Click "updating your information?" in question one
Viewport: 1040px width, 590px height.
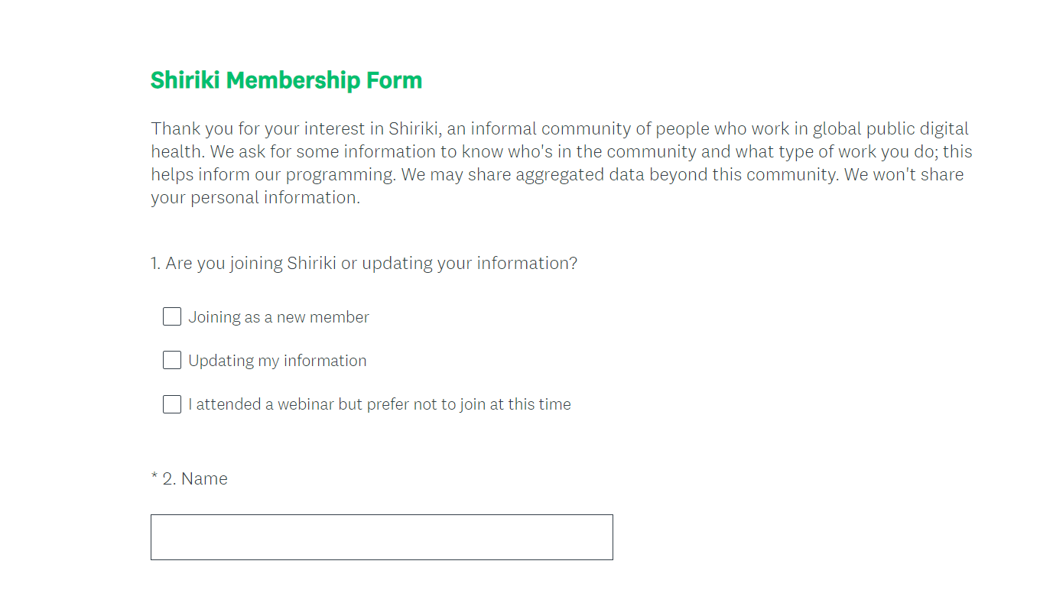[x=469, y=264]
